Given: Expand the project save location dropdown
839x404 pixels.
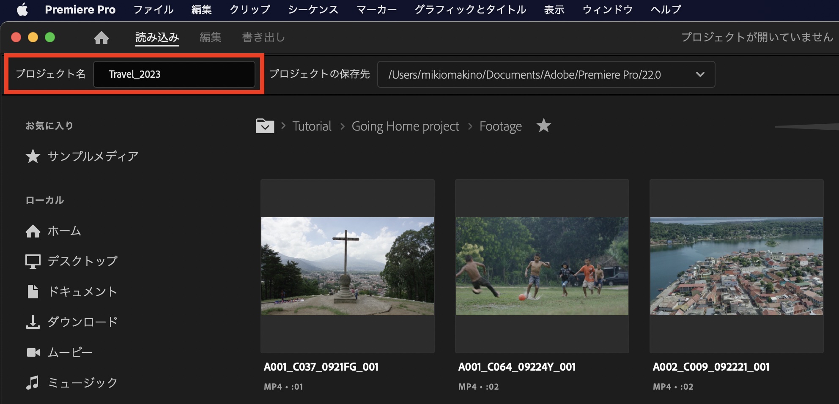Looking at the screenshot, I should (x=700, y=74).
